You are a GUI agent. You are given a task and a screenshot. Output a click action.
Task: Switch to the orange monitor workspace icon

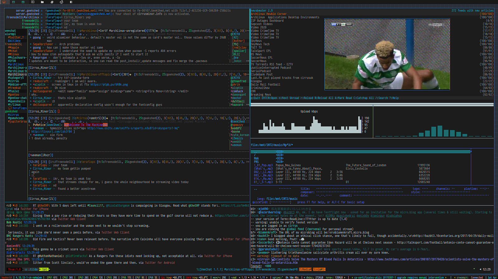click(4, 2)
